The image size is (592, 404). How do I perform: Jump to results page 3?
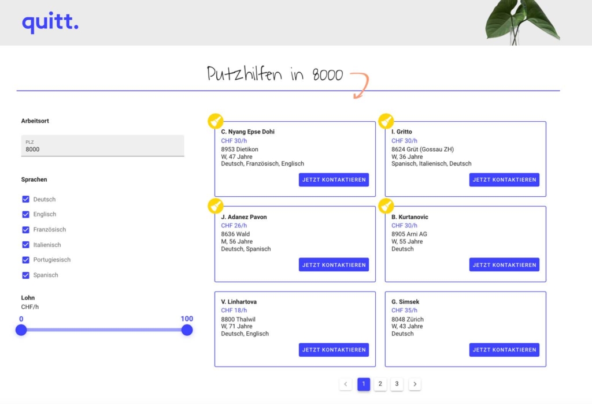(x=397, y=384)
